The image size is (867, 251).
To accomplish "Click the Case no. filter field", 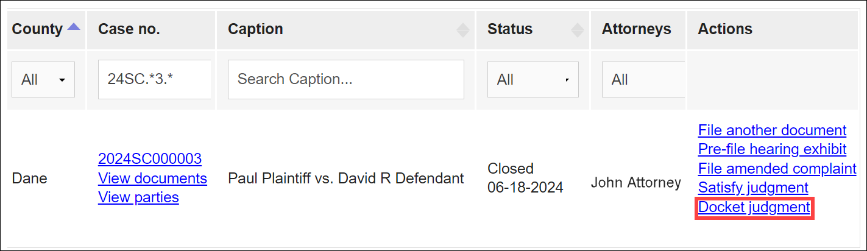I will 155,79.
